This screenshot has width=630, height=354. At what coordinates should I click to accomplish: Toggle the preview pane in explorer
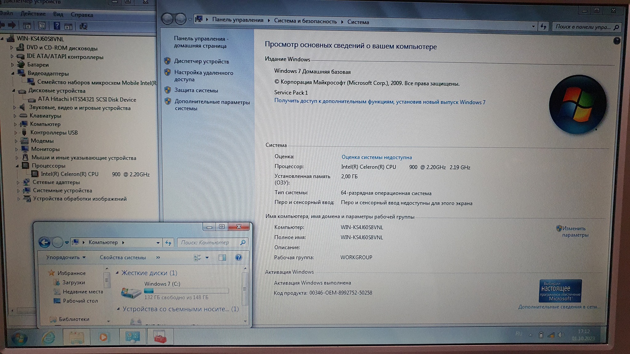pyautogui.click(x=222, y=258)
